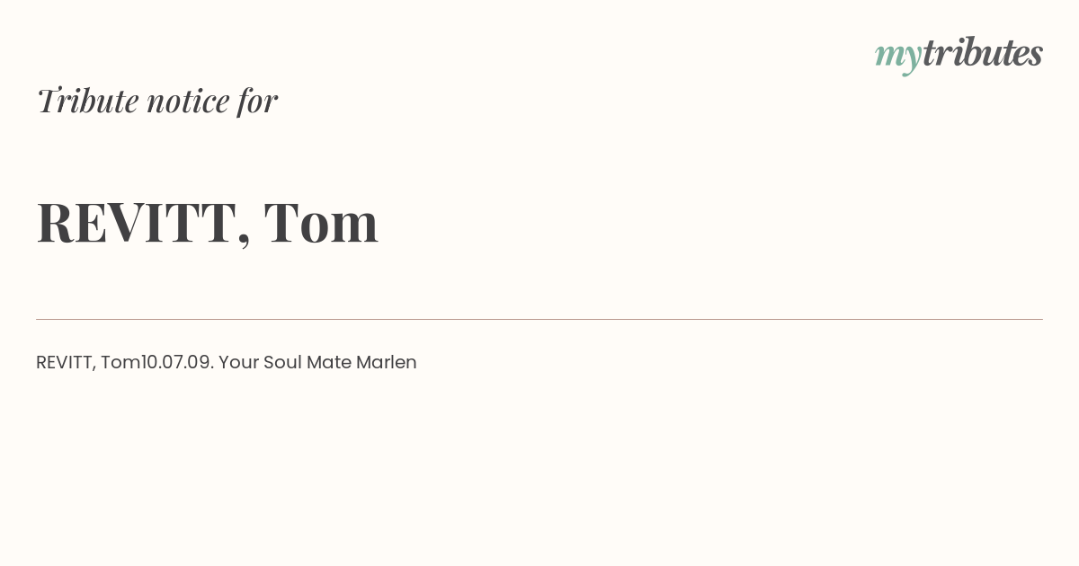
Task: Click the green "my" part of logo
Action: point(898,57)
